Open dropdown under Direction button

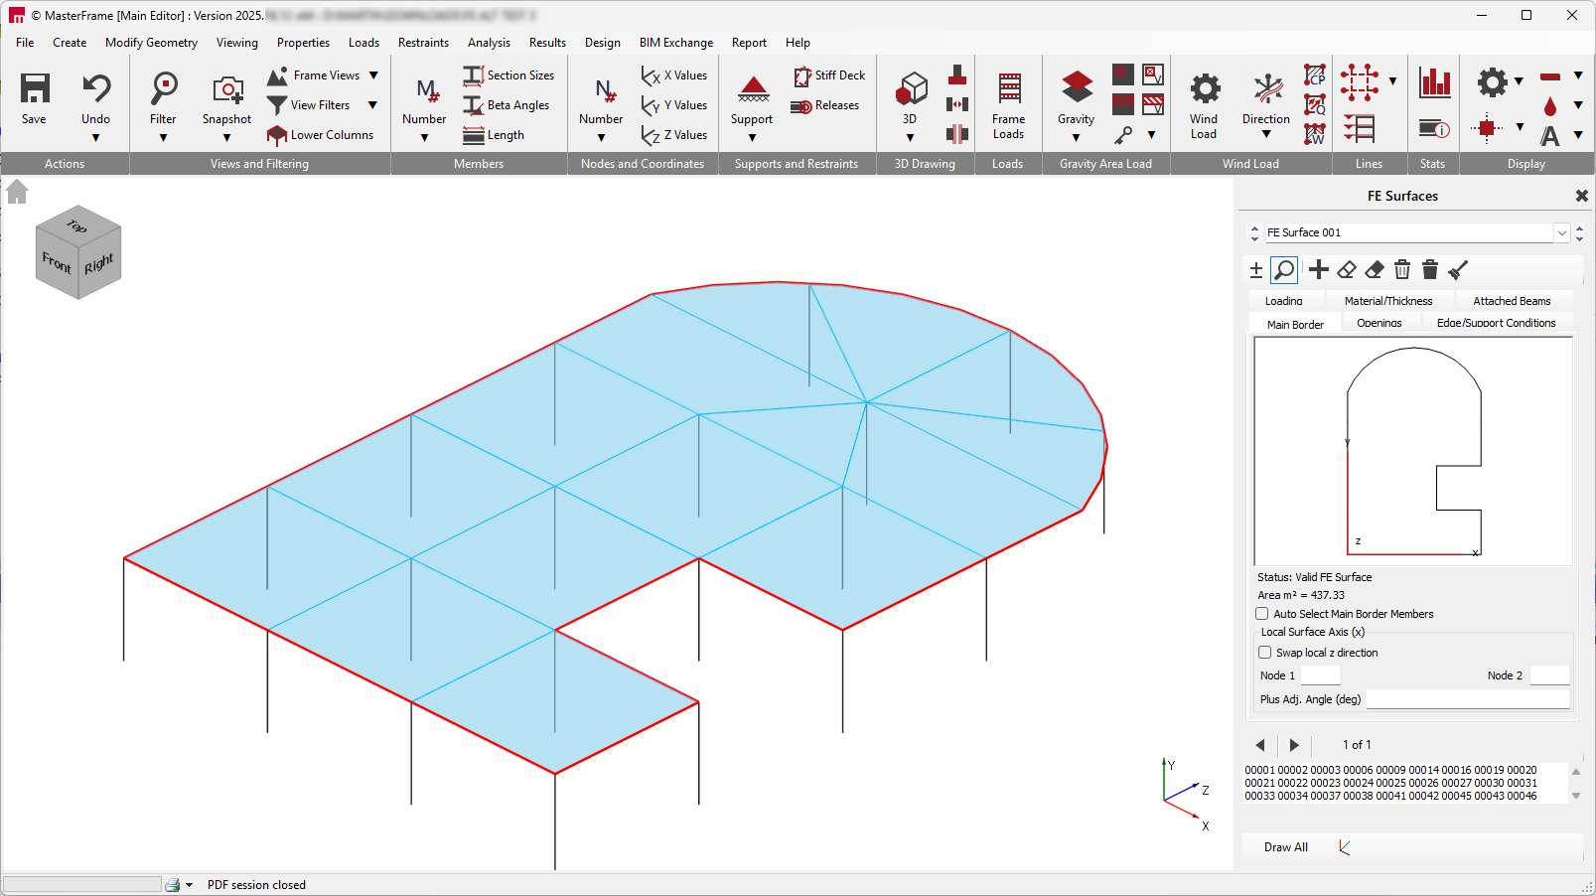tap(1266, 134)
